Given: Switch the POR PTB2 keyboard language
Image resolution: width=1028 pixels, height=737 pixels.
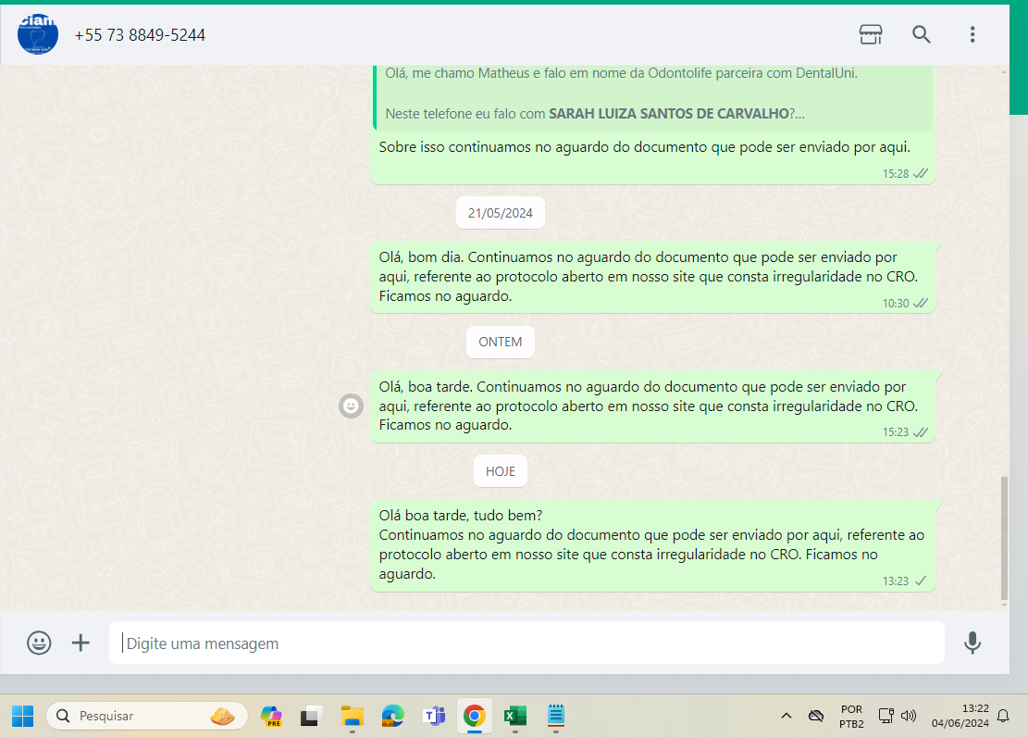Looking at the screenshot, I should [851, 716].
